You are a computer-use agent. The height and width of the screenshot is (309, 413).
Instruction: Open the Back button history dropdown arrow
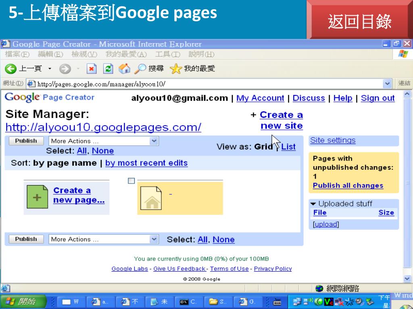(50, 69)
